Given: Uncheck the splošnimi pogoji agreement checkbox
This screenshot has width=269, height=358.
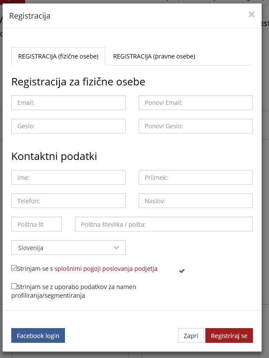Looking at the screenshot, I should click(14, 268).
